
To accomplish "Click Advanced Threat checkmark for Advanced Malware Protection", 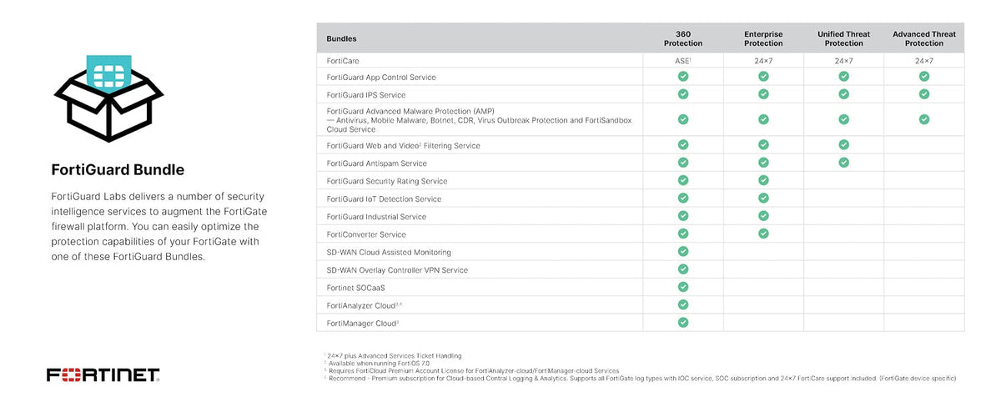I will click(x=924, y=119).
